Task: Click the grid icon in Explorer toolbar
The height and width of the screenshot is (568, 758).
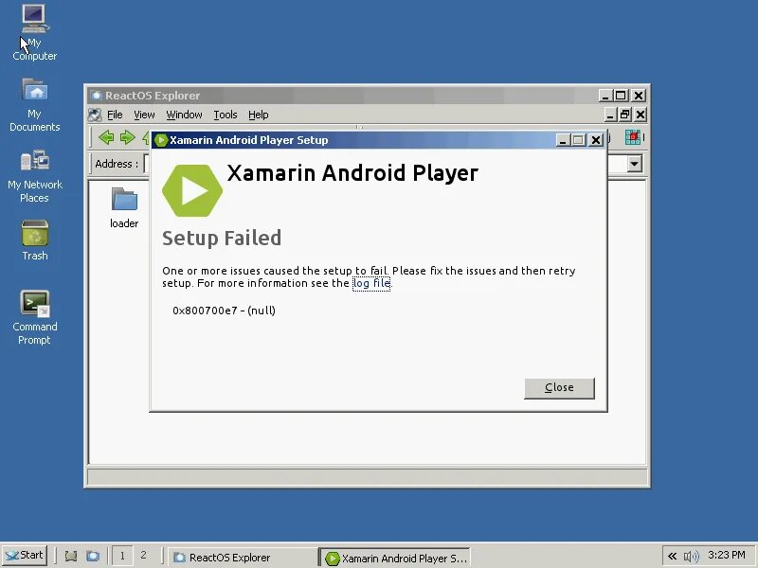Action: [632, 137]
